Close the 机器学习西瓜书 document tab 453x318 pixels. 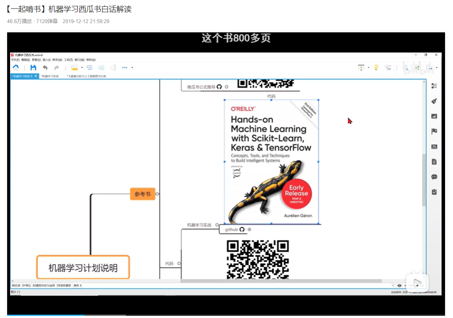[x=36, y=76]
